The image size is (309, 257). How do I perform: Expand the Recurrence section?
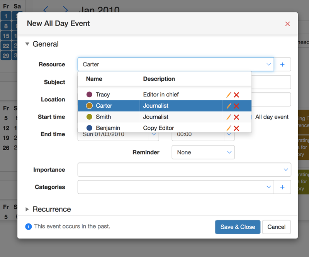[27, 209]
